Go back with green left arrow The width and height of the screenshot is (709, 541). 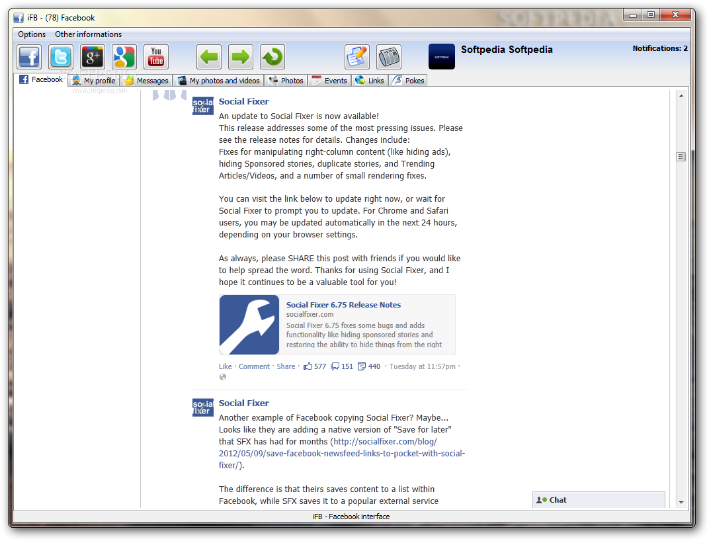209,57
